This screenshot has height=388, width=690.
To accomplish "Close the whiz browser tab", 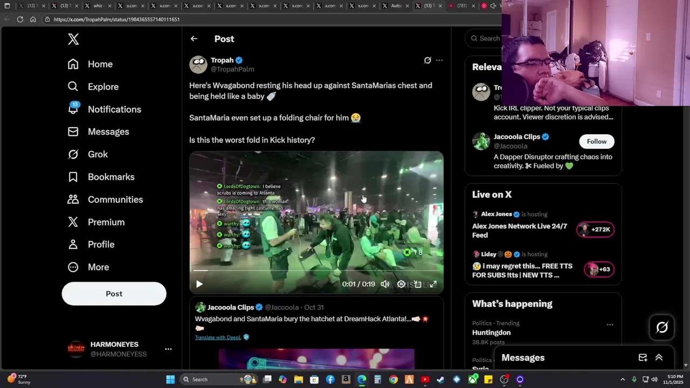I will pos(109,6).
